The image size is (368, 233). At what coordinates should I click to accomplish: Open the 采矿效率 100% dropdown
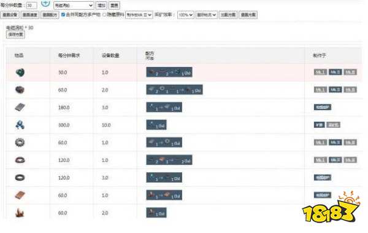click(x=186, y=15)
